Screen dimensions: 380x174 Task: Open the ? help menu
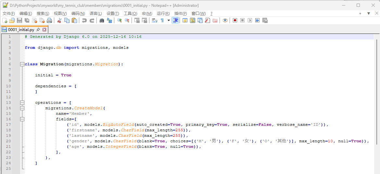[x=211, y=14]
